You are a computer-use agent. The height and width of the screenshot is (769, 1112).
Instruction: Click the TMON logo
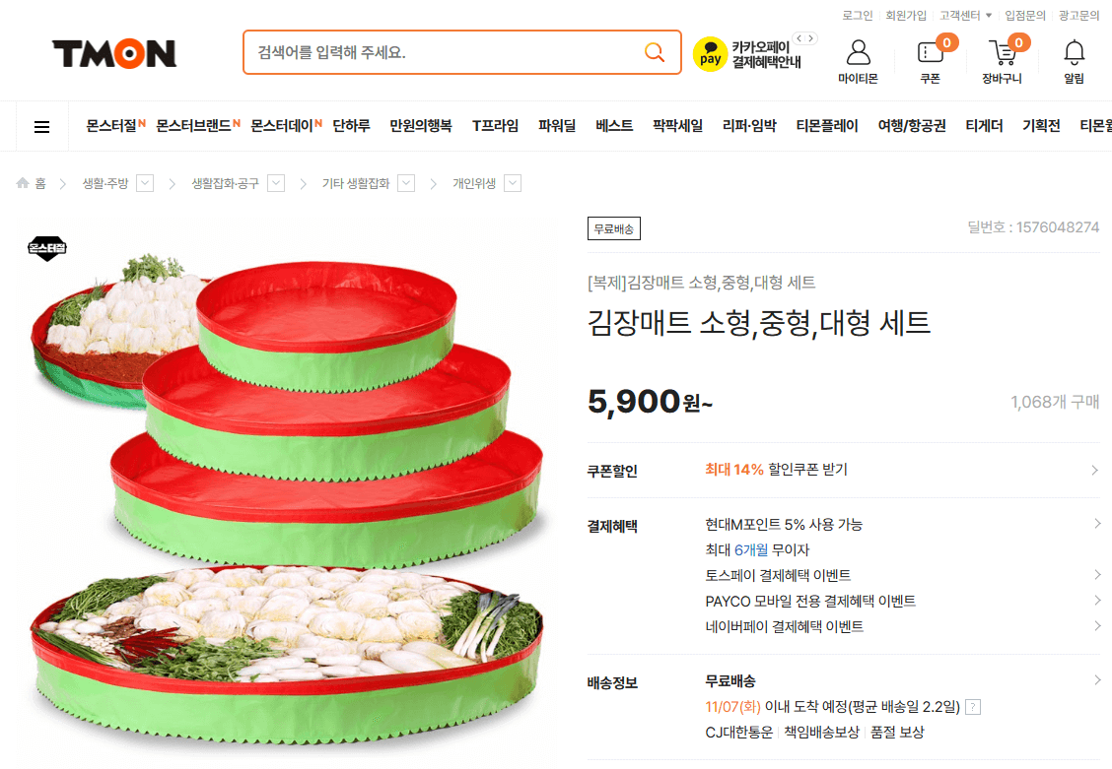click(114, 54)
